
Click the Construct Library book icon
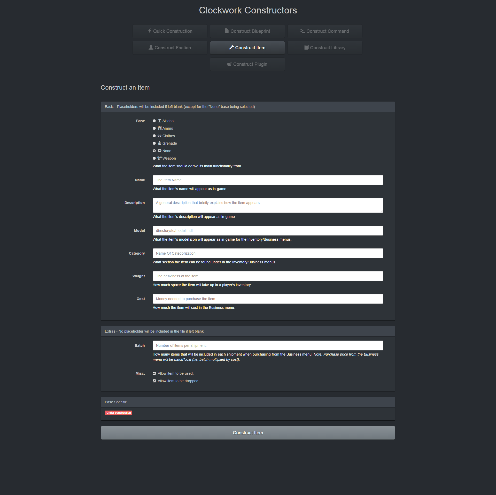[306, 48]
